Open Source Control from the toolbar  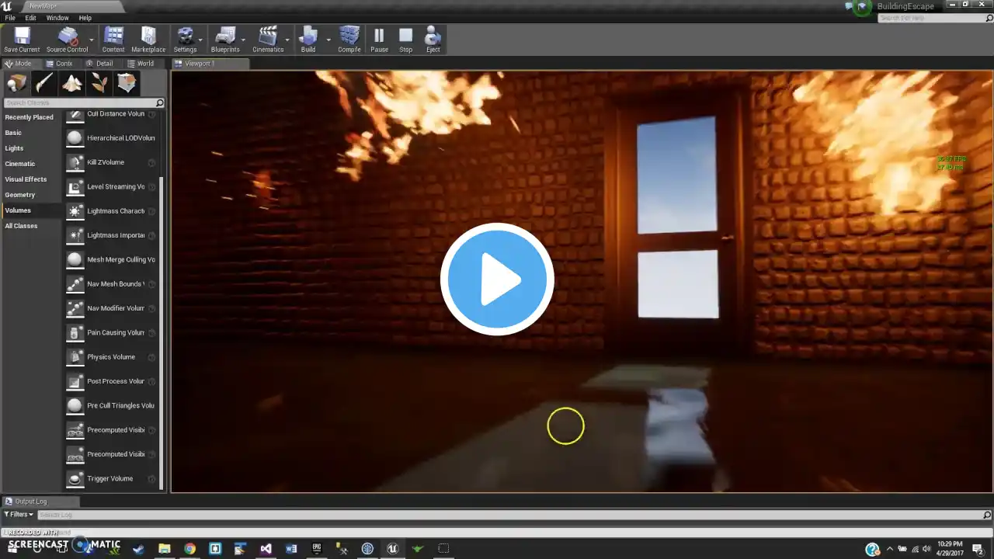click(68, 39)
